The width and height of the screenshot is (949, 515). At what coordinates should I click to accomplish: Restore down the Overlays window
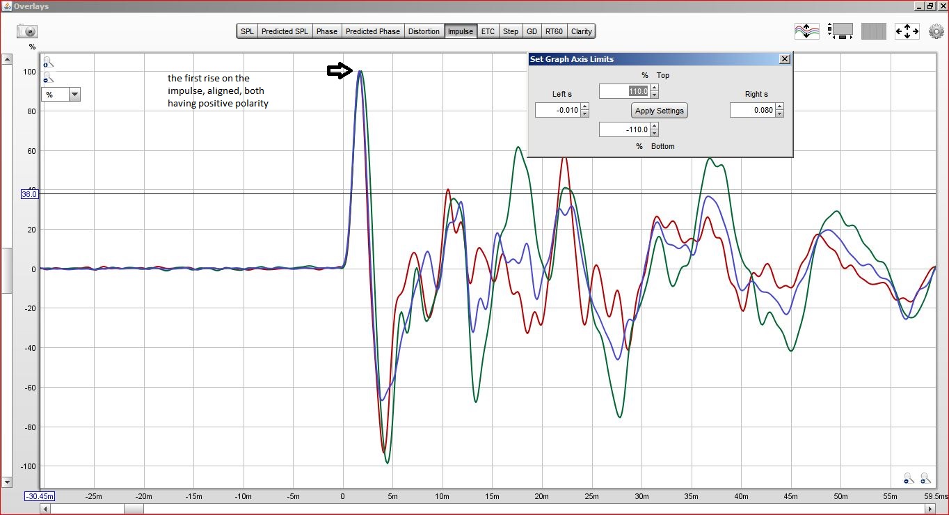[x=930, y=6]
